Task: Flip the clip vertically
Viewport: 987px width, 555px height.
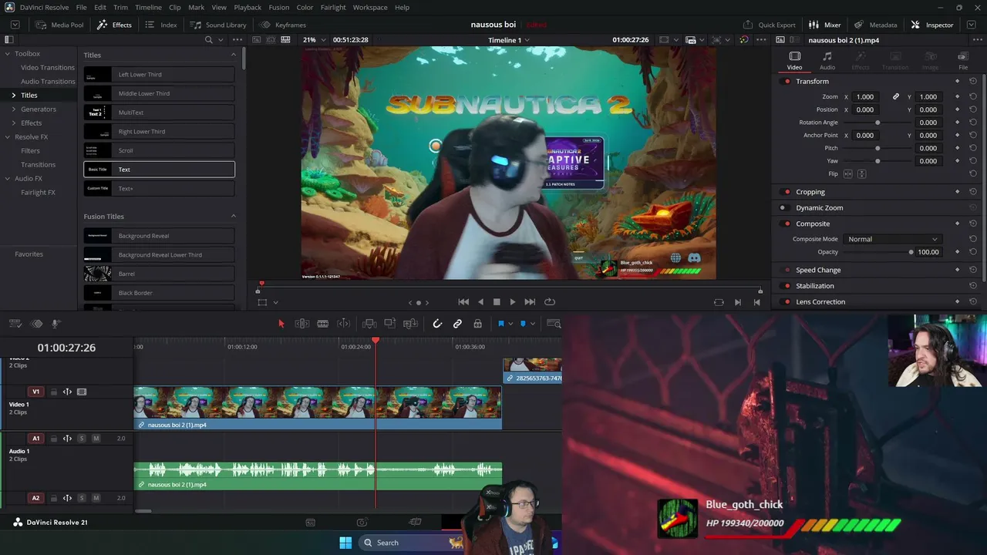Action: [x=861, y=174]
